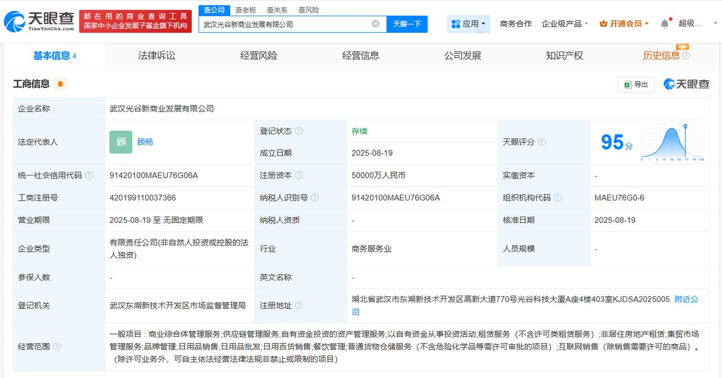
Task: Click the 95分 TianYan score value
Action: (x=617, y=142)
